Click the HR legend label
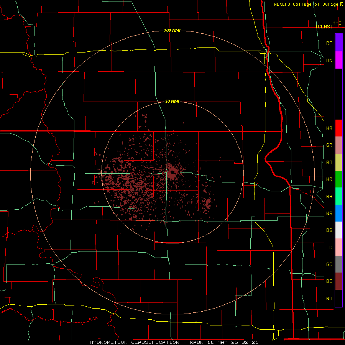Image resolution: width=345 pixels, height=345 pixels. point(329,179)
